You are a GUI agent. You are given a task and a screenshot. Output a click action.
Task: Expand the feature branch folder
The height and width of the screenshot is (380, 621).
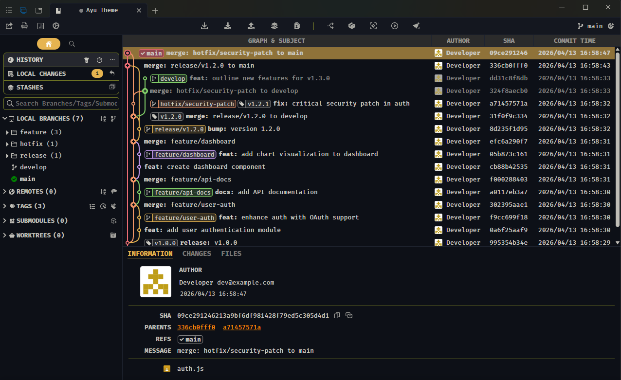coord(7,132)
